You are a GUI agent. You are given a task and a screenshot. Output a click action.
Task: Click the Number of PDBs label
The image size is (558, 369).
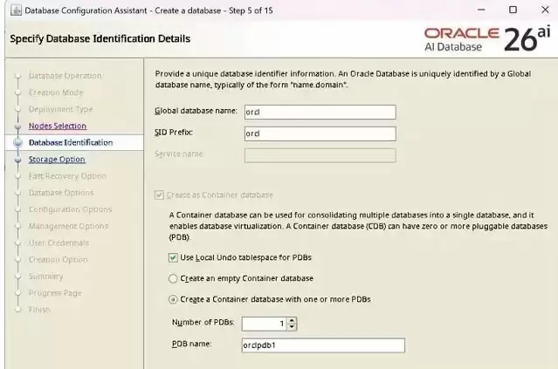pos(203,323)
